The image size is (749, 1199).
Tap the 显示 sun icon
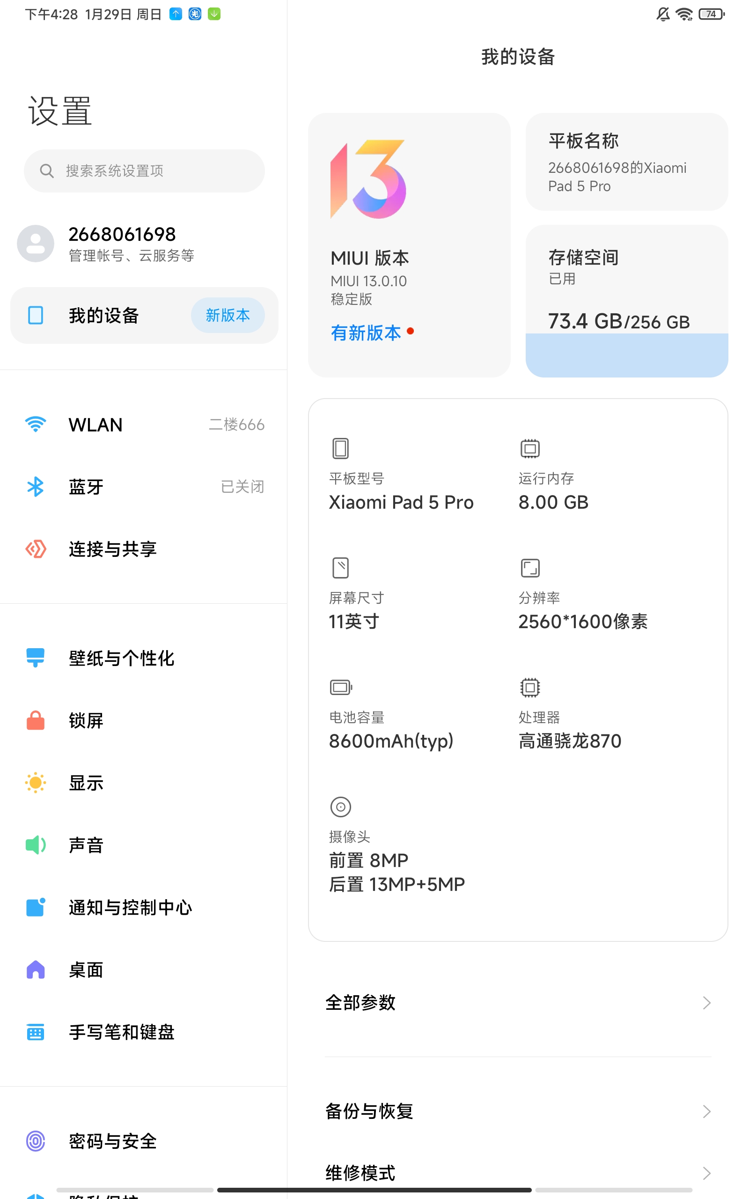36,783
